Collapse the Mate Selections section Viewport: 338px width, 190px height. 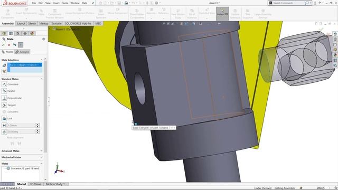pos(41,60)
